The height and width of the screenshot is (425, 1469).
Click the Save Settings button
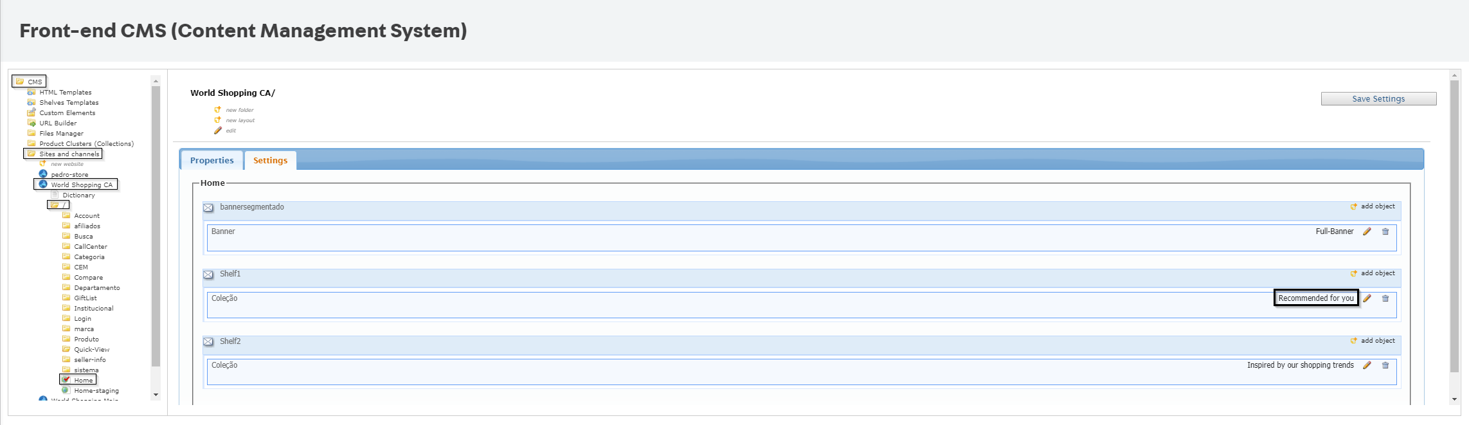click(x=1378, y=98)
